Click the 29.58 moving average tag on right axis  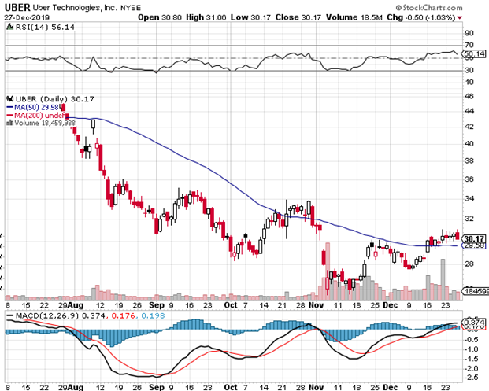[x=474, y=246]
